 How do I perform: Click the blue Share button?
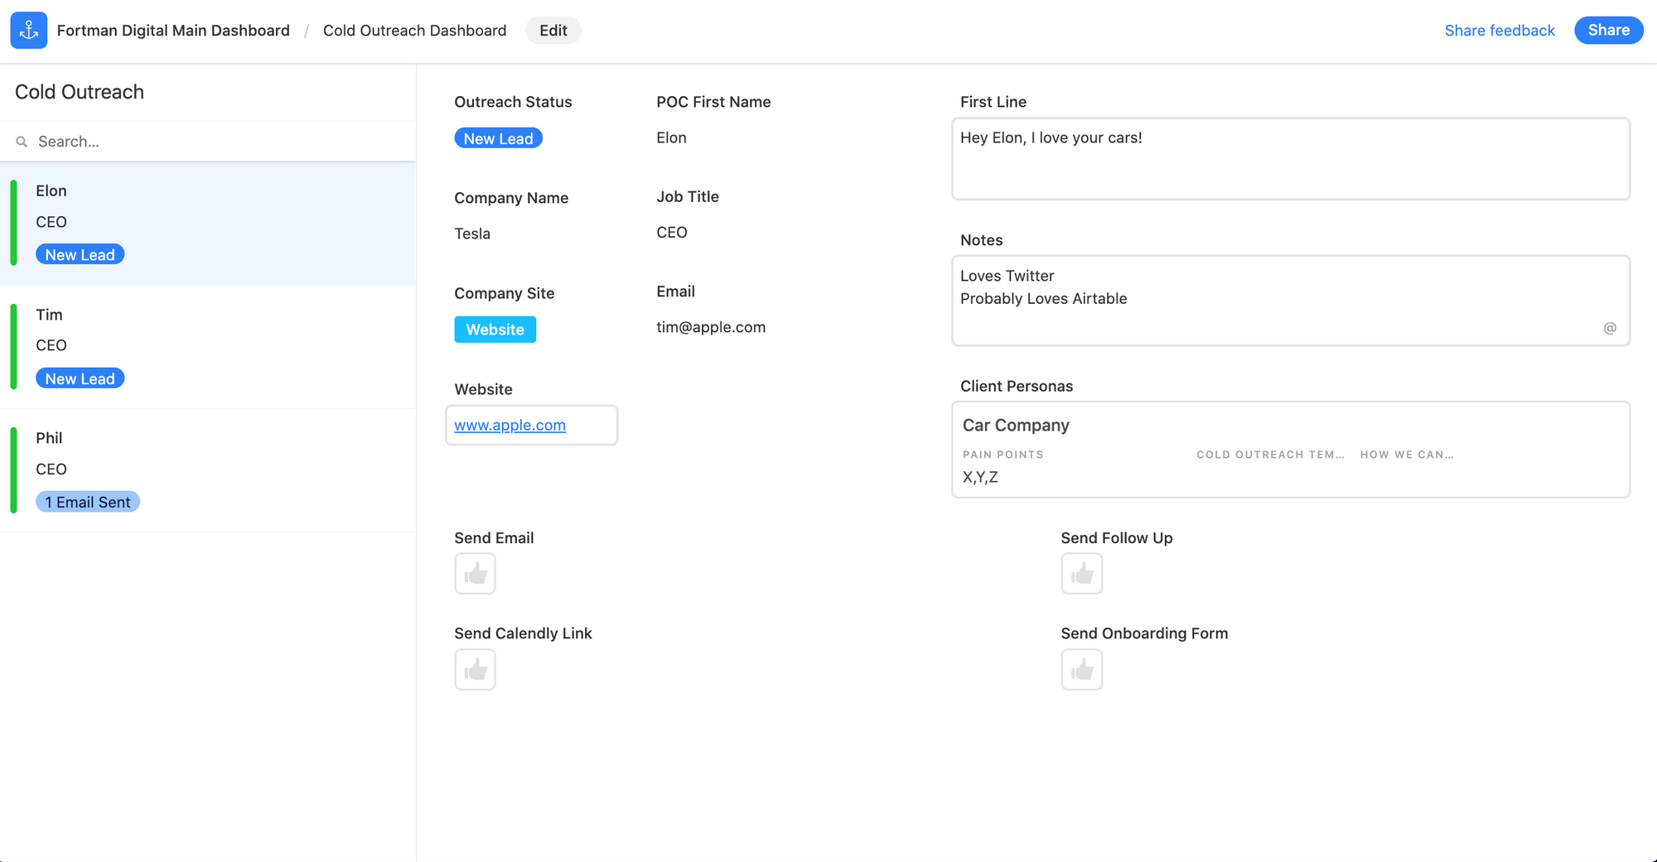1608,31
